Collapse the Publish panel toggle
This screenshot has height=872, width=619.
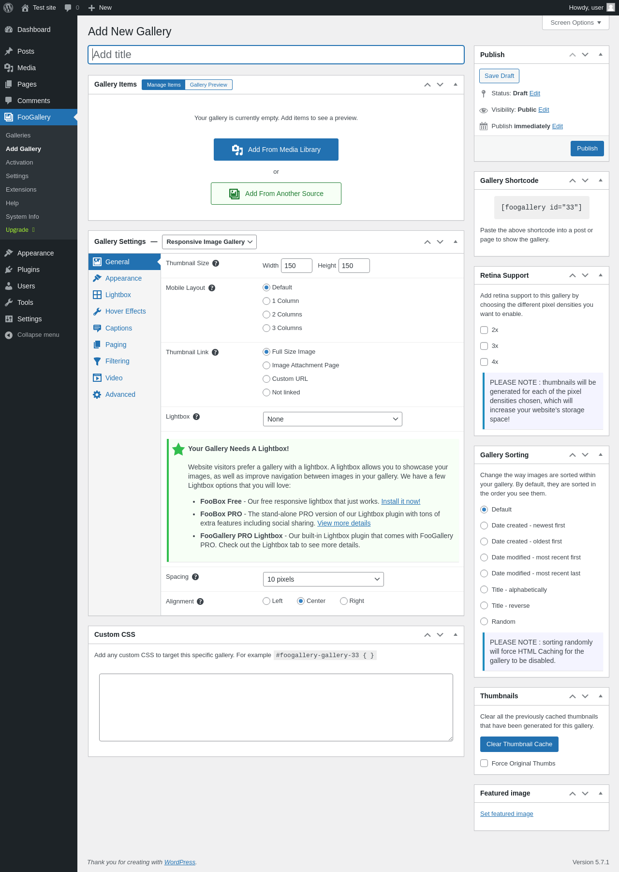pos(601,55)
